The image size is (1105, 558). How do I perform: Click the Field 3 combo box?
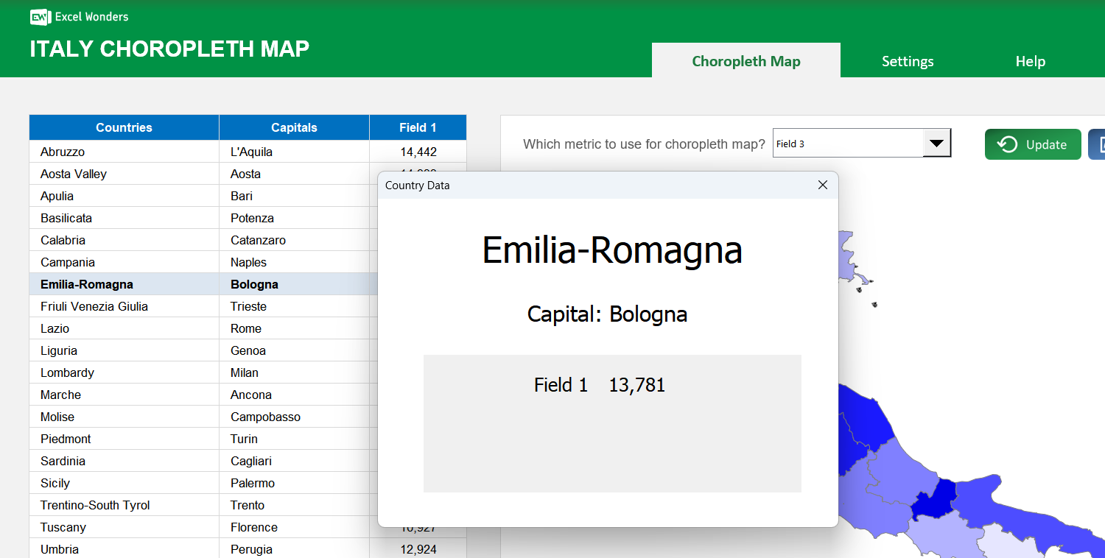coord(847,144)
